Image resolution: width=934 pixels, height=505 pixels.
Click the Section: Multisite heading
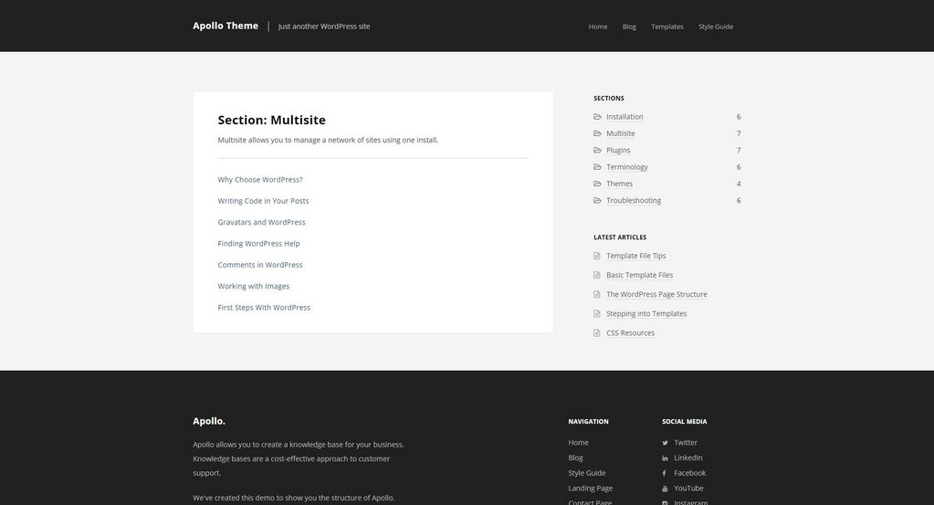(x=272, y=120)
